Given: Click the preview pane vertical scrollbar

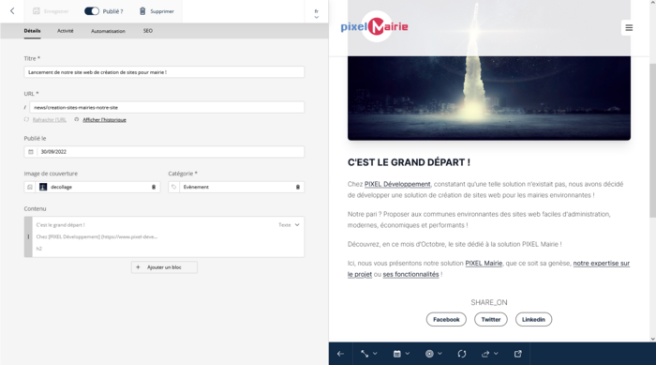Looking at the screenshot, I should pyautogui.click(x=652, y=141).
